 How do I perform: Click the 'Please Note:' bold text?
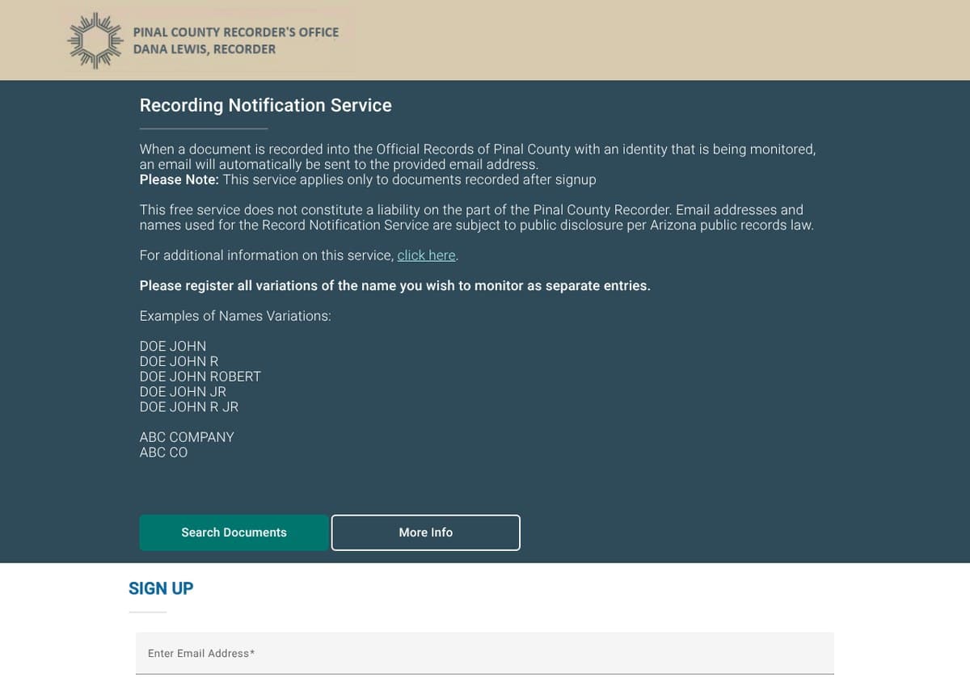[x=179, y=179]
